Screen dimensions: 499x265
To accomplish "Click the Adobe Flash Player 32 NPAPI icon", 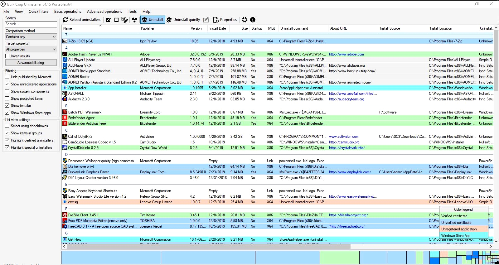I will (65, 54).
